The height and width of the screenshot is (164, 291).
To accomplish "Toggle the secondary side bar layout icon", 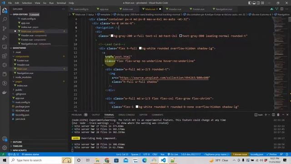I will [258, 3].
